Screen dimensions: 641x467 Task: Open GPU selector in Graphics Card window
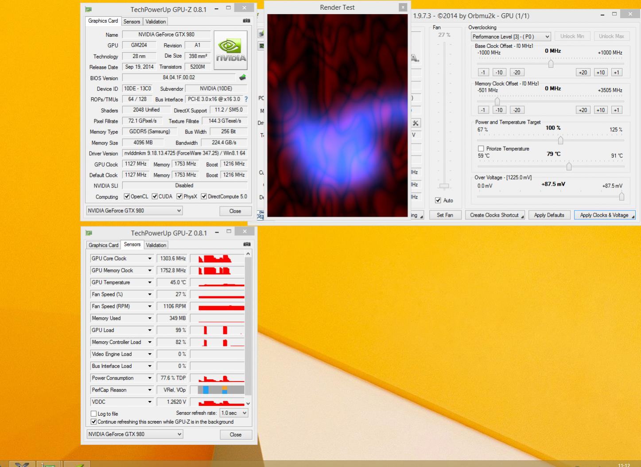pyautogui.click(x=134, y=210)
